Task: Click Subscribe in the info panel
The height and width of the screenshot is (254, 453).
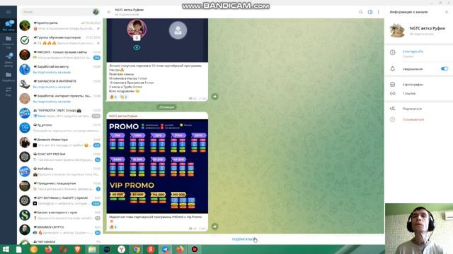Action: pyautogui.click(x=412, y=109)
